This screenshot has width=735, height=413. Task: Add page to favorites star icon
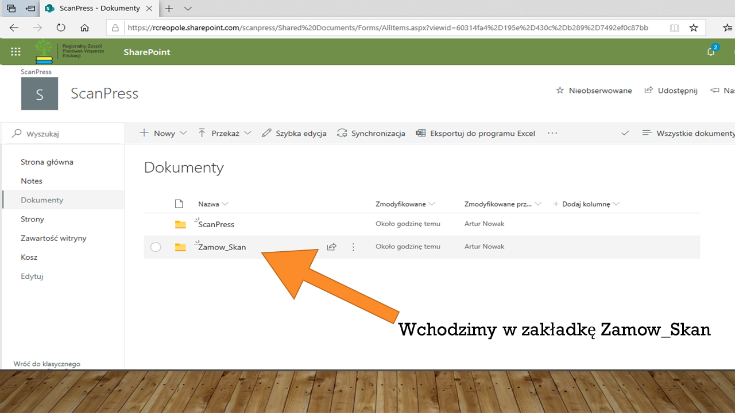[x=694, y=28]
